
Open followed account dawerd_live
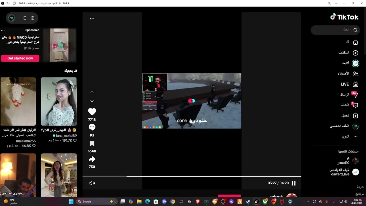344,172
